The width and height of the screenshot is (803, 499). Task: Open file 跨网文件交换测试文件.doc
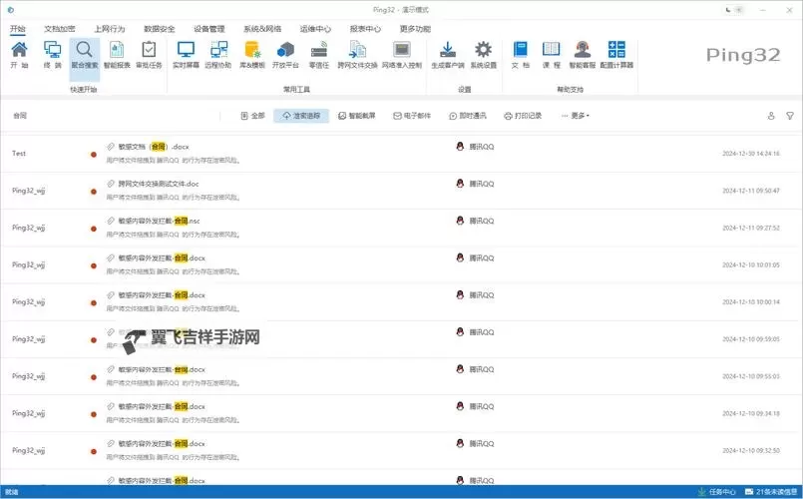[159, 184]
